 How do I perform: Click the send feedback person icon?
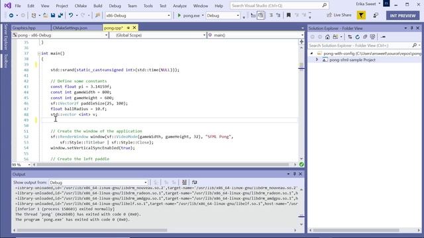point(376,15)
